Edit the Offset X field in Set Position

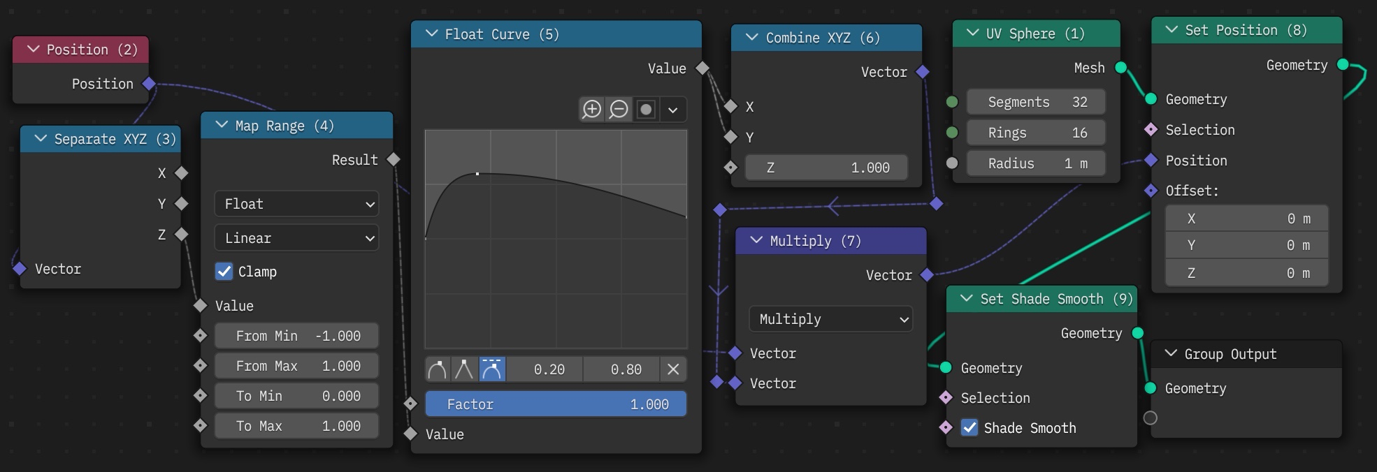(1247, 219)
